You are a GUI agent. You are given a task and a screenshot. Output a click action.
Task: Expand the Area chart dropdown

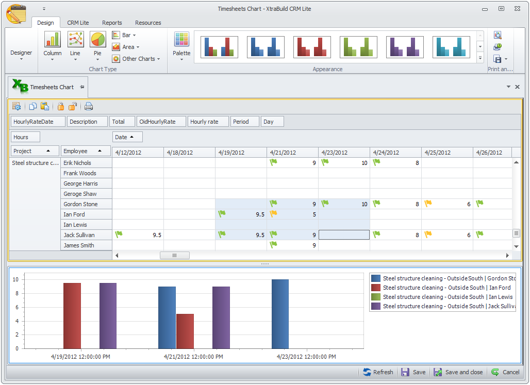(126, 47)
